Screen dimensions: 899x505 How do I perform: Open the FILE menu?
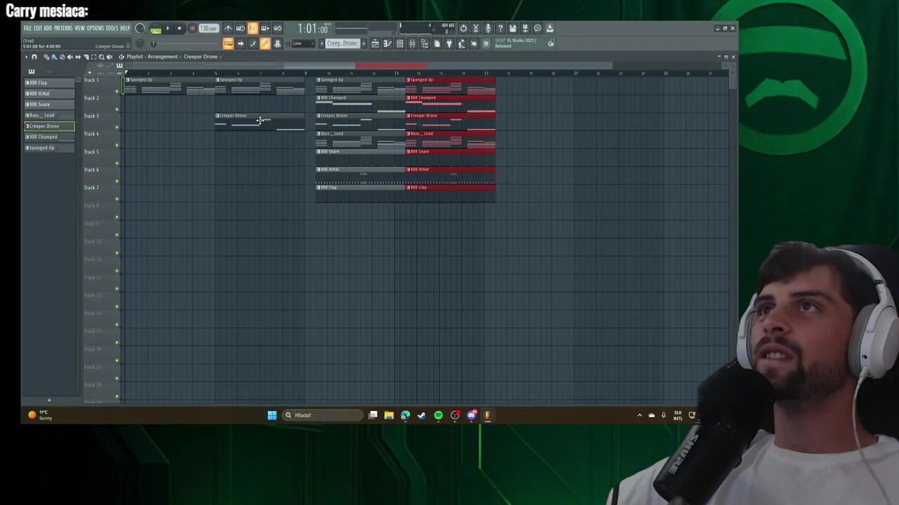pos(27,28)
